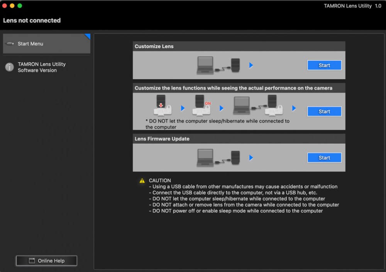
Task: Click the 'DO NOT attach or remove lens' line
Action: pos(244,205)
